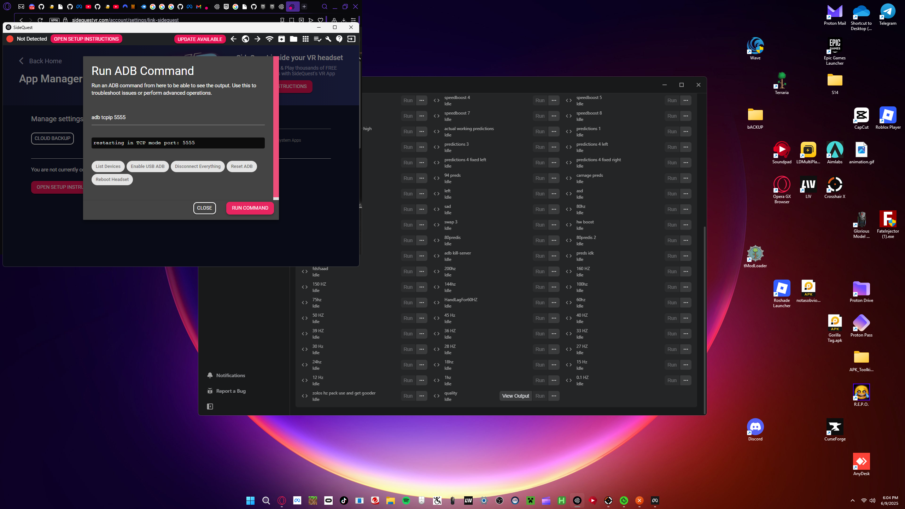Show hidden system tray icons chevron
The height and width of the screenshot is (509, 905).
pos(852,501)
